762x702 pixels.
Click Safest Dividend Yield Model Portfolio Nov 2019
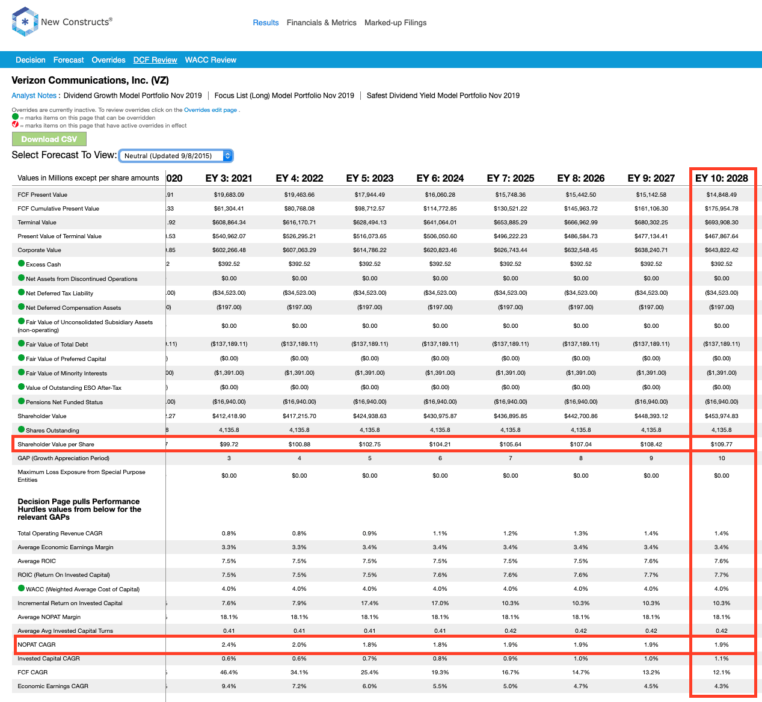[x=443, y=96]
